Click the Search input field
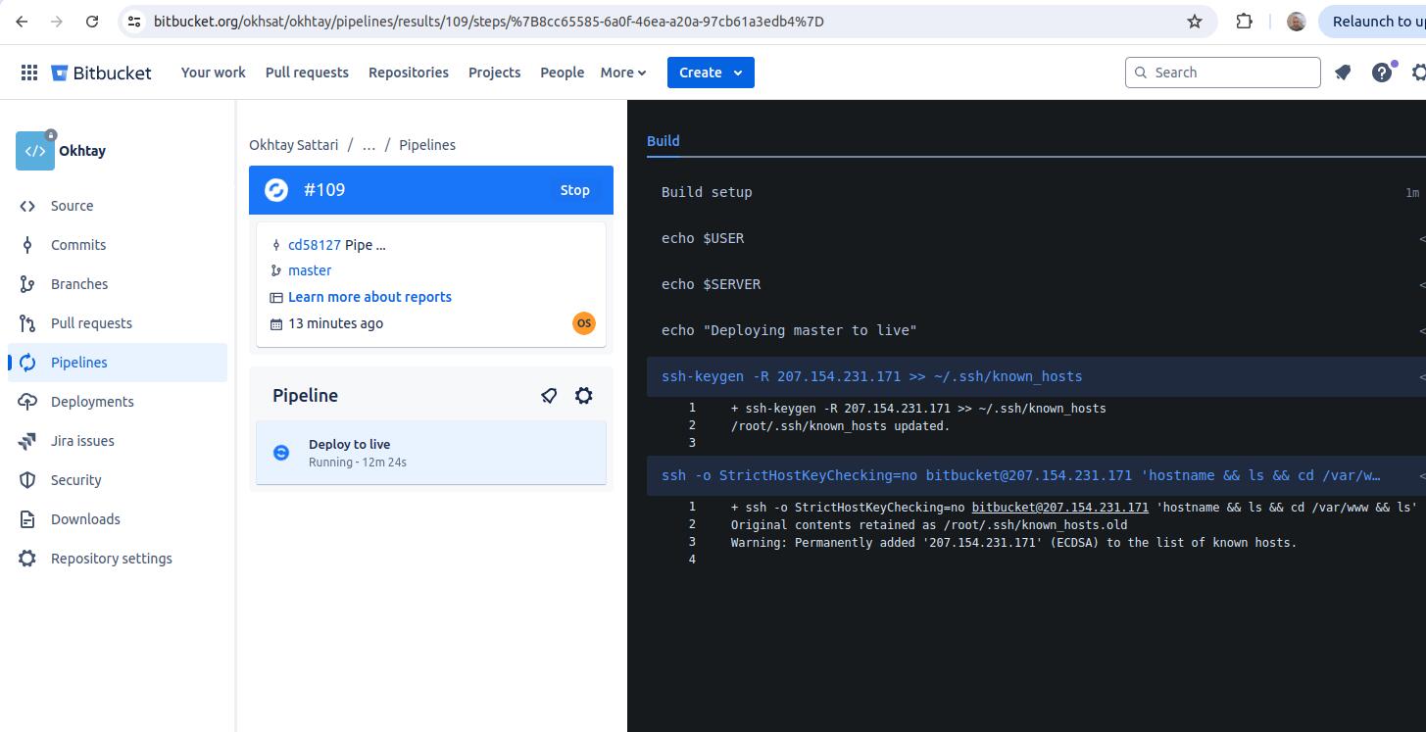The image size is (1426, 732). [x=1223, y=73]
